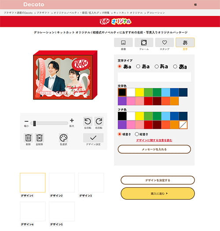Open the フレーム frame tab icon

(144, 43)
